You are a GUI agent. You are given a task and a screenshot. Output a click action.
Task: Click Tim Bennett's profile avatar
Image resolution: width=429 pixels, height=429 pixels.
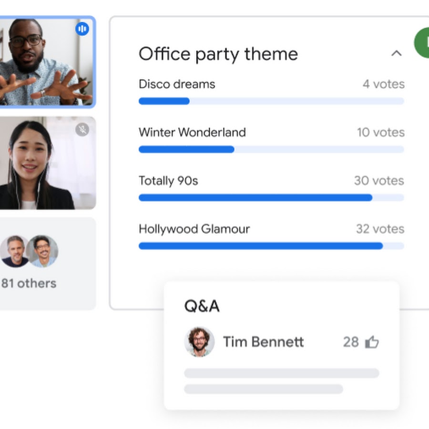(x=199, y=342)
